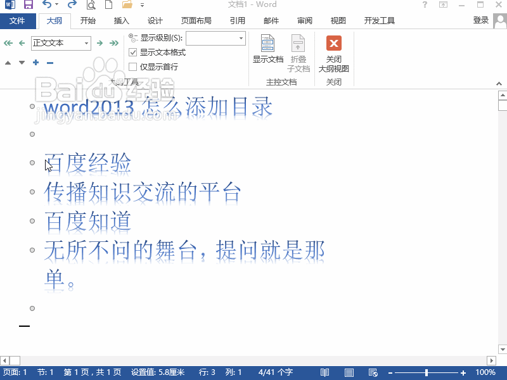Promote the outline level with left arrow
Screen dimensions: 507x380
click(x=22, y=43)
